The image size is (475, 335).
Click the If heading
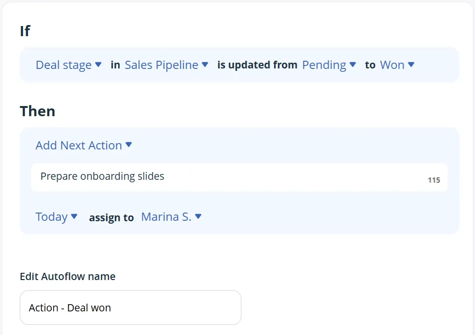click(x=25, y=31)
